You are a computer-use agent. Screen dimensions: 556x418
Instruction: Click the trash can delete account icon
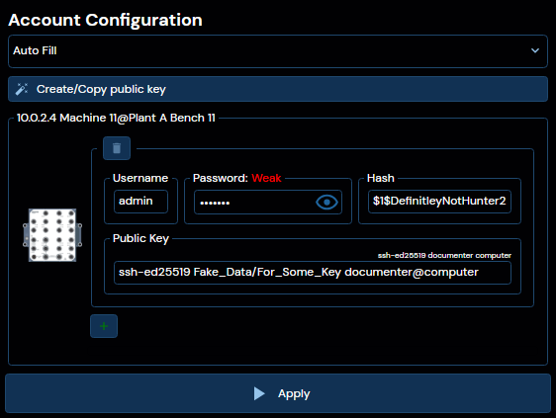click(117, 148)
